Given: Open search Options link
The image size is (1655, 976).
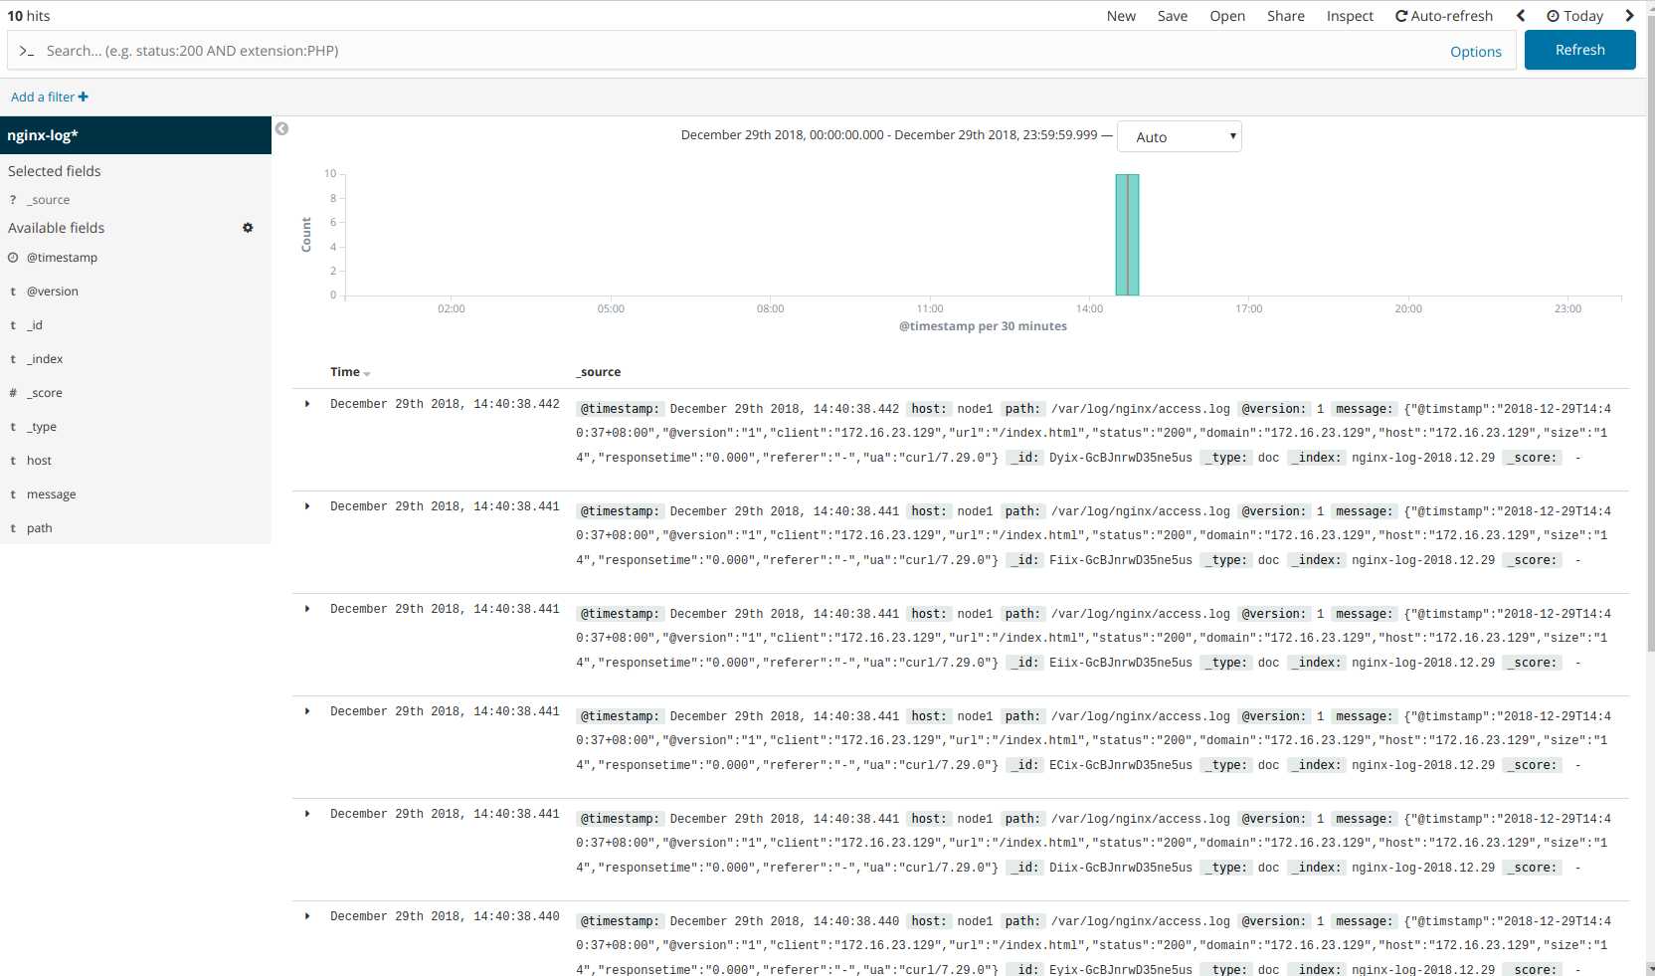Looking at the screenshot, I should point(1476,52).
